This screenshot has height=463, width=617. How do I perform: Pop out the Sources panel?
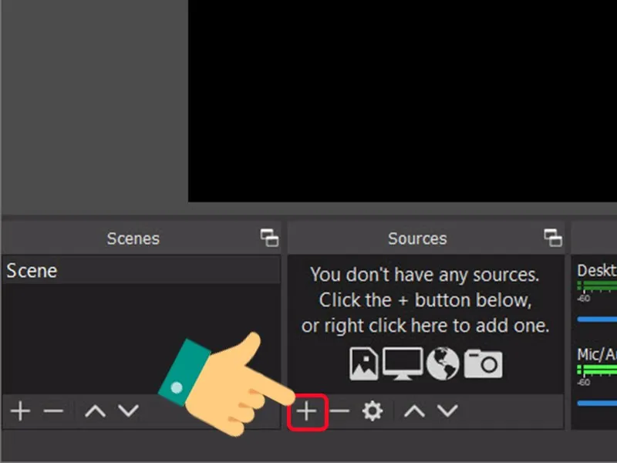point(552,239)
